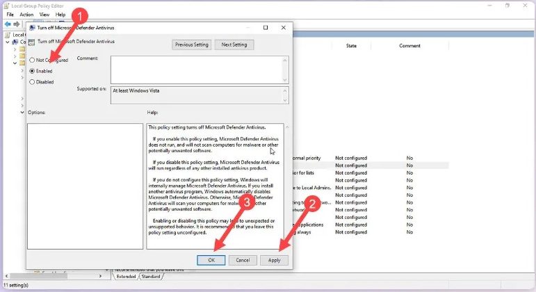
Task: Click 'This policy setting turns off Microsoft Defender Antivirus' text
Action: pyautogui.click(x=207, y=127)
